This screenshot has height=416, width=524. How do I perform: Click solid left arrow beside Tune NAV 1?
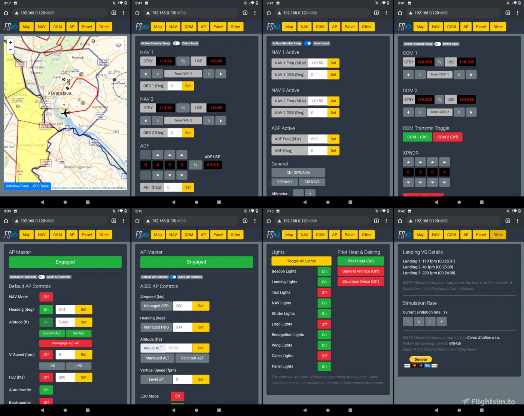click(146, 74)
